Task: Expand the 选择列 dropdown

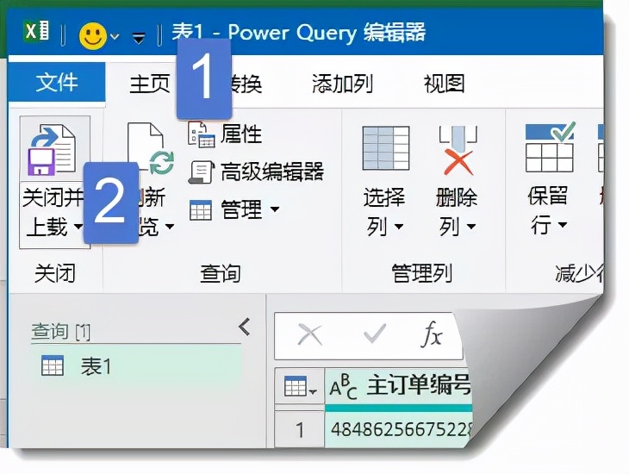Action: [x=398, y=227]
